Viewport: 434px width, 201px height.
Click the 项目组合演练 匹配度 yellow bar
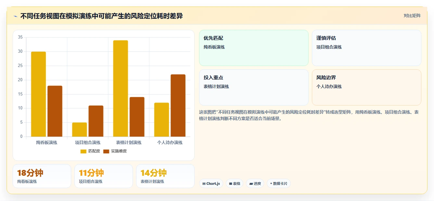[80, 129]
